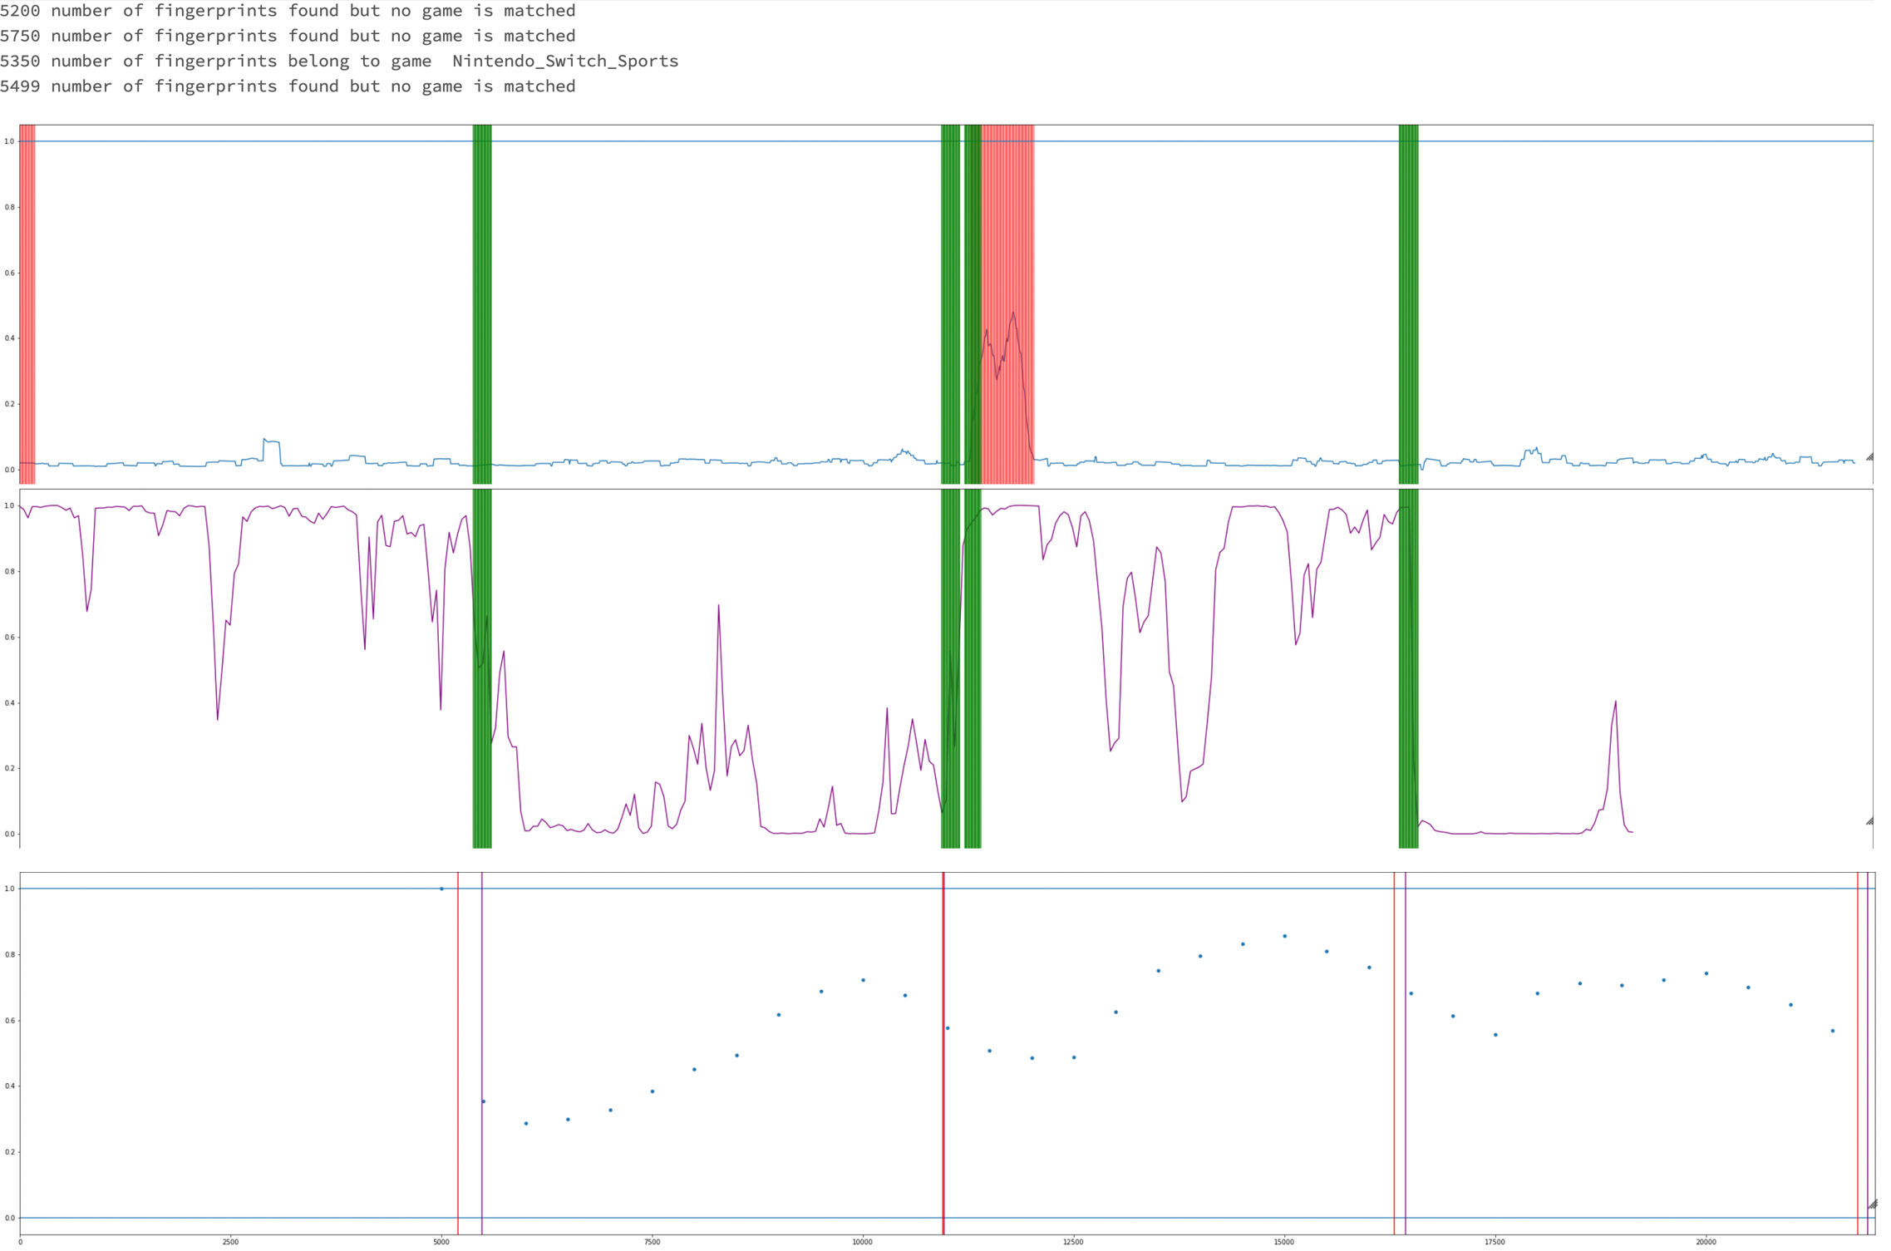
Task: Click the first '5200 fingerprints' log line
Action: pos(288,11)
